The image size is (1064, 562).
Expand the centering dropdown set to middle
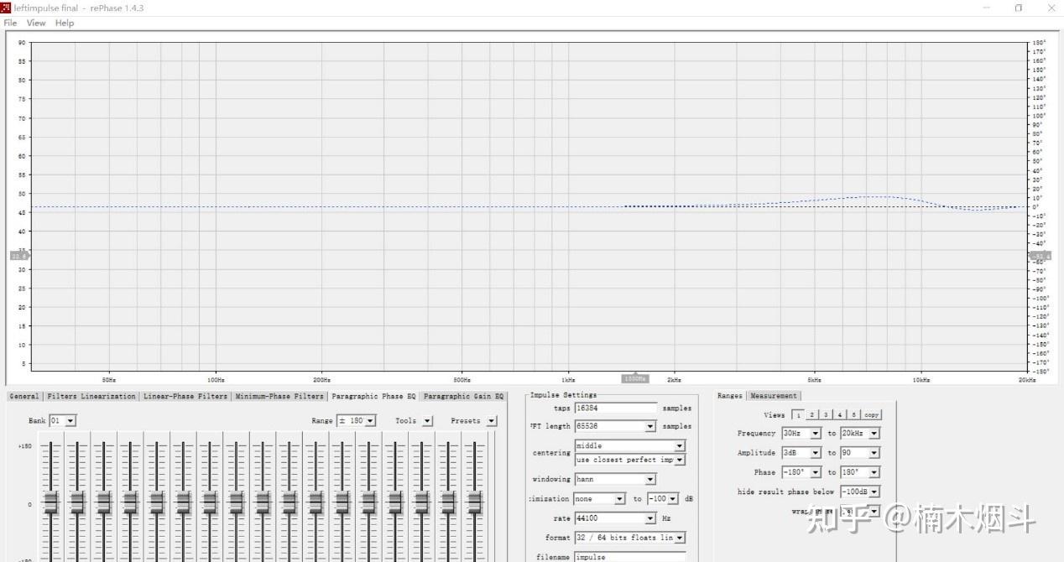630,445
